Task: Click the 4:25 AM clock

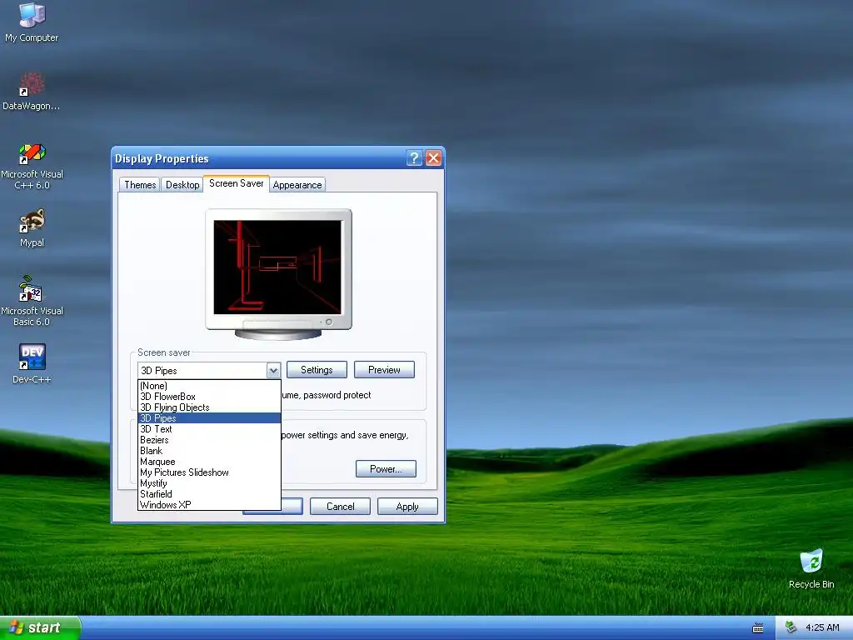Action: 822,627
